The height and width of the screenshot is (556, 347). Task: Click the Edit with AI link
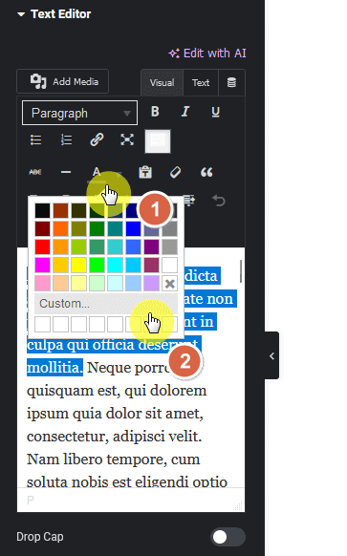coord(207,53)
